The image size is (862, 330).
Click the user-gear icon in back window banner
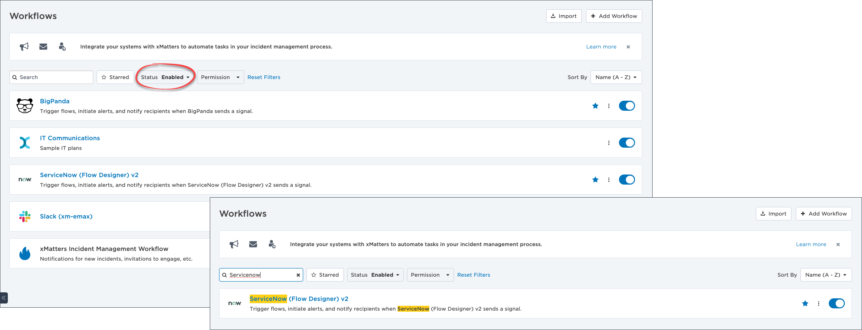point(62,47)
